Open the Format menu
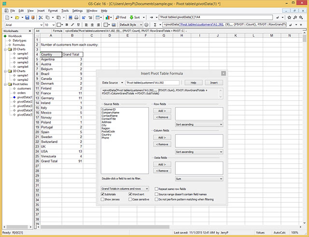Viewport: 309px width, 237px height. (53, 10)
